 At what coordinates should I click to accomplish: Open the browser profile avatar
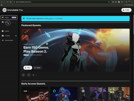click(x=129, y=2)
